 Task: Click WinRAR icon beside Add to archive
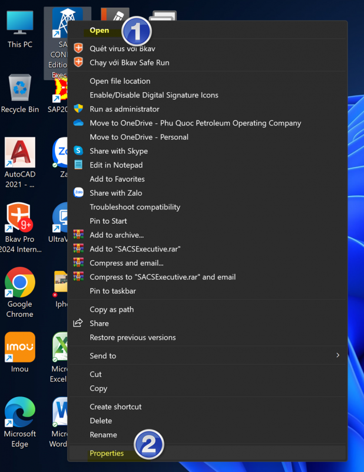click(x=78, y=234)
